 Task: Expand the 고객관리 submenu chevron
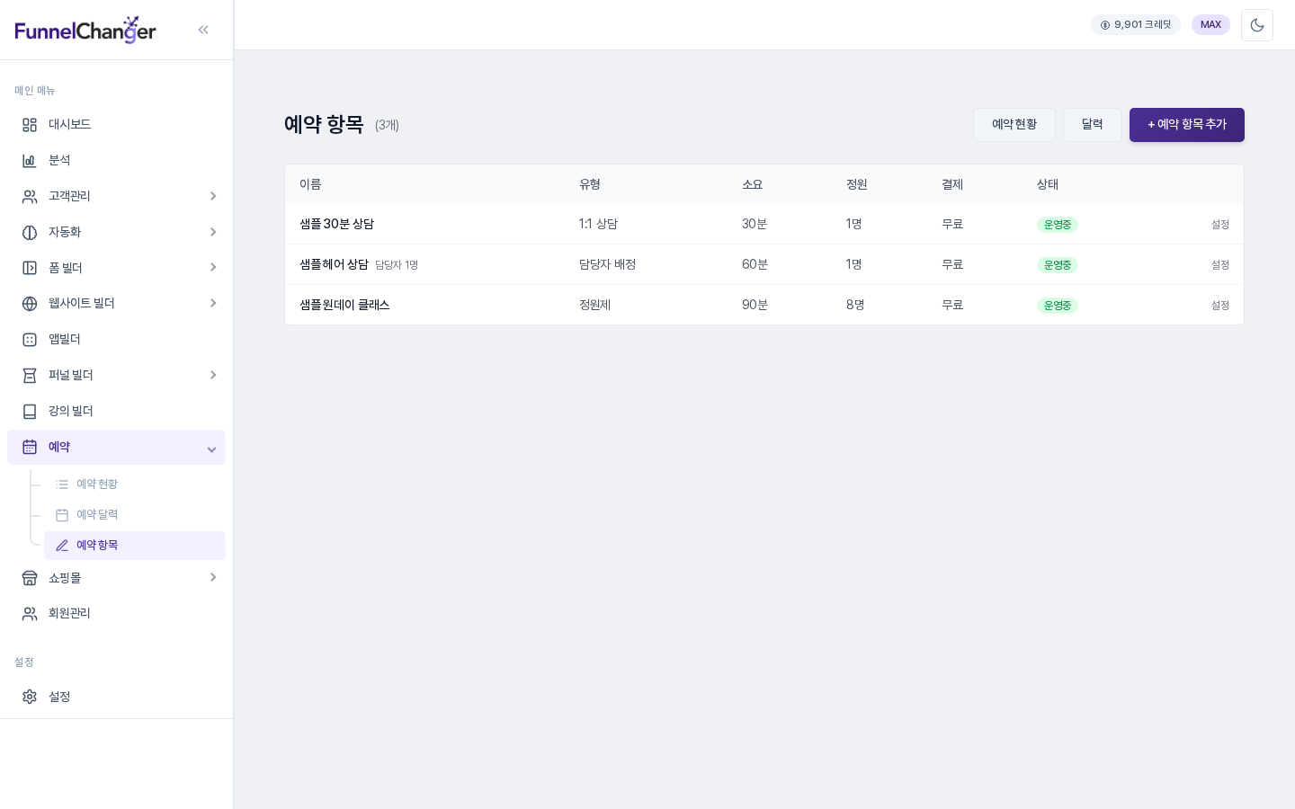[x=213, y=196]
